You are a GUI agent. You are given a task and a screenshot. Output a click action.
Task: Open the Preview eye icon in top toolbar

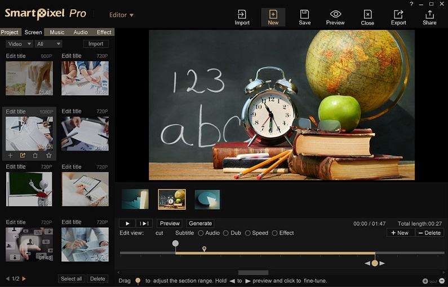coord(335,15)
